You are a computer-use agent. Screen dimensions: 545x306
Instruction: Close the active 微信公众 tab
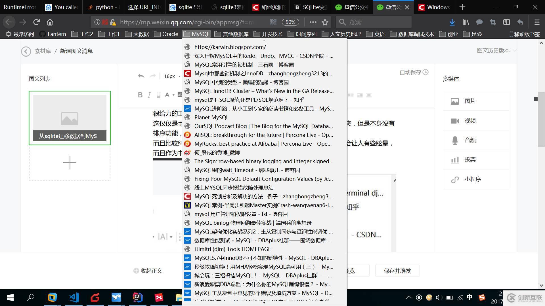407,7
